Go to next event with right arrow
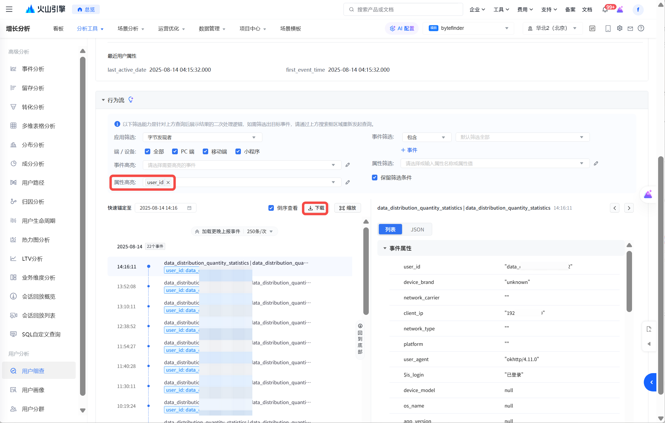Screen dimensions: 665x423 pyautogui.click(x=629, y=208)
